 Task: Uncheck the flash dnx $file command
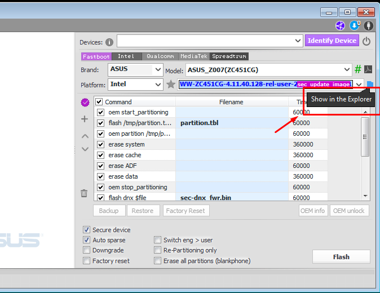(x=100, y=198)
